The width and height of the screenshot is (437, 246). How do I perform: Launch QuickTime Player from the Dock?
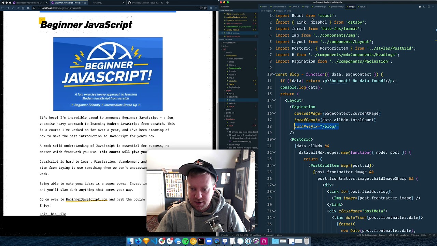click(x=217, y=241)
